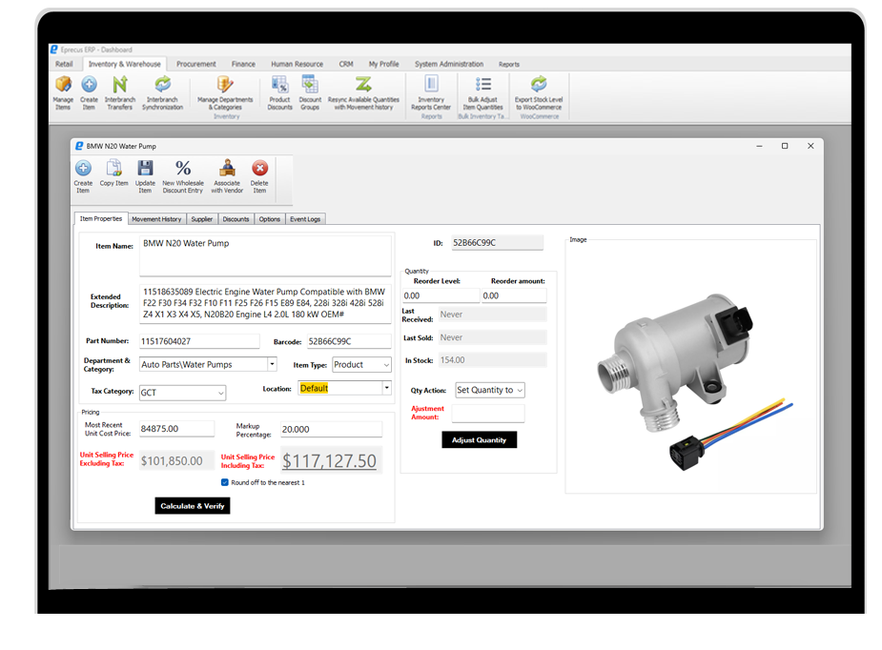Viewport: 882px width, 650px height.
Task: Open Manage Items in the ribbon
Action: click(x=63, y=92)
